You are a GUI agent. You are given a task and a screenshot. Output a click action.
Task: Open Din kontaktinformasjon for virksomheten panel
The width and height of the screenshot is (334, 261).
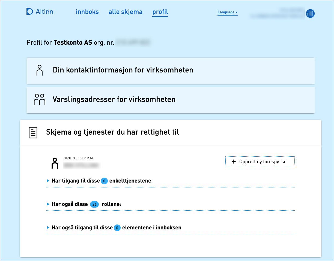[x=170, y=71]
